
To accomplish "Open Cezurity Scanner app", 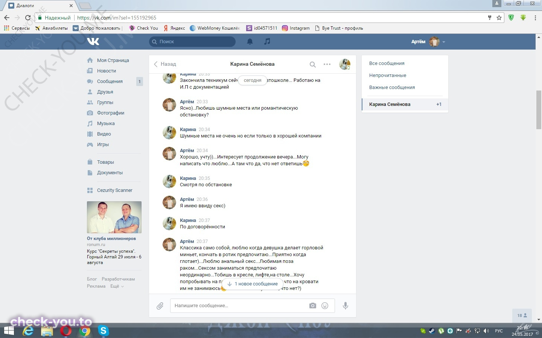I will pyautogui.click(x=114, y=190).
